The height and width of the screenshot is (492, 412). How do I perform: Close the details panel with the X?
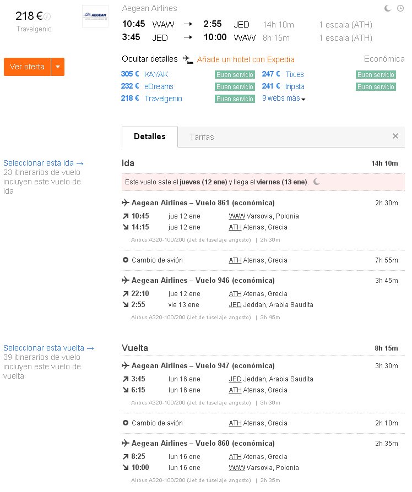click(395, 136)
